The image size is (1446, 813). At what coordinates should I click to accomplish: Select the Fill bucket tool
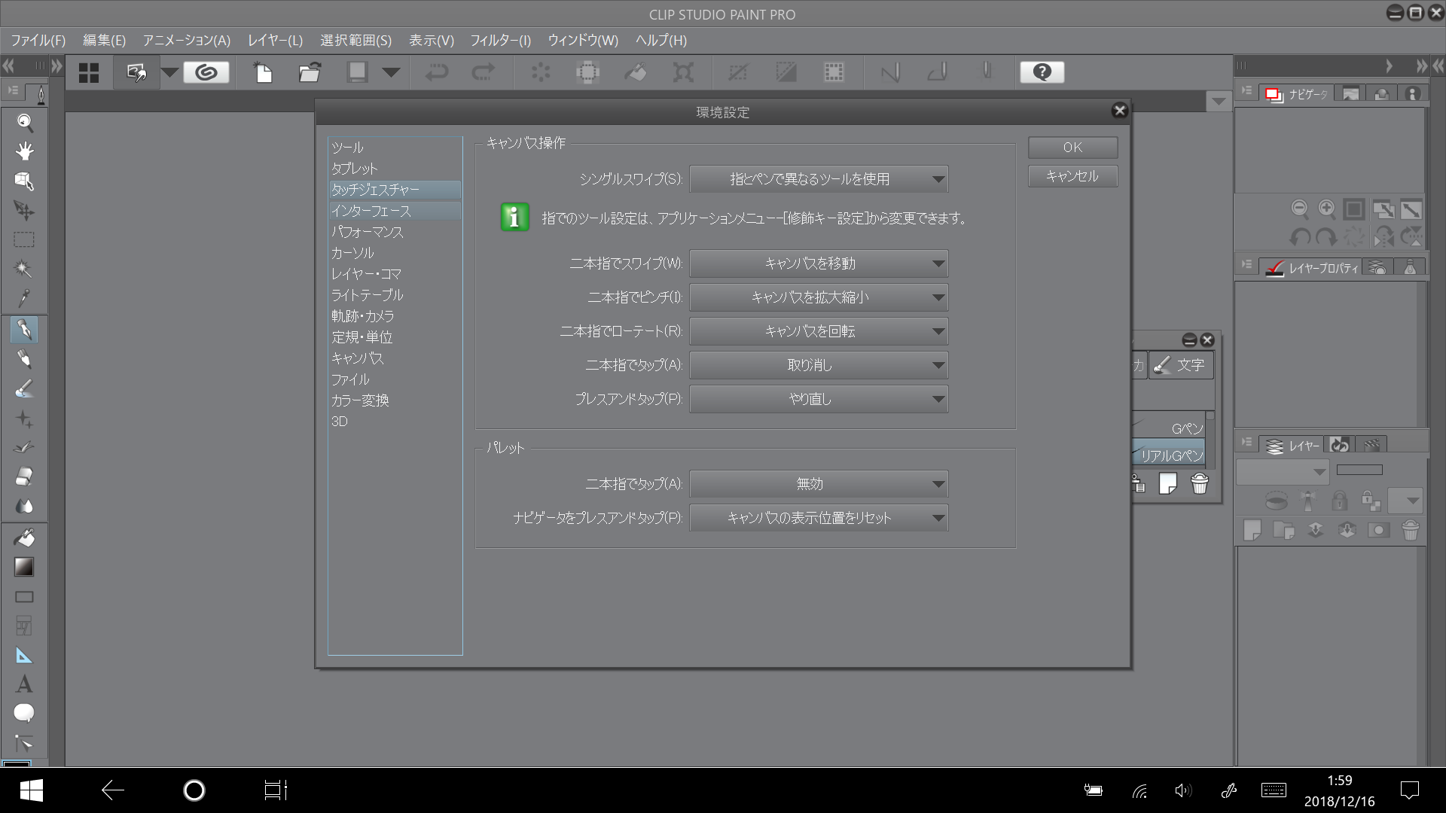click(x=24, y=537)
